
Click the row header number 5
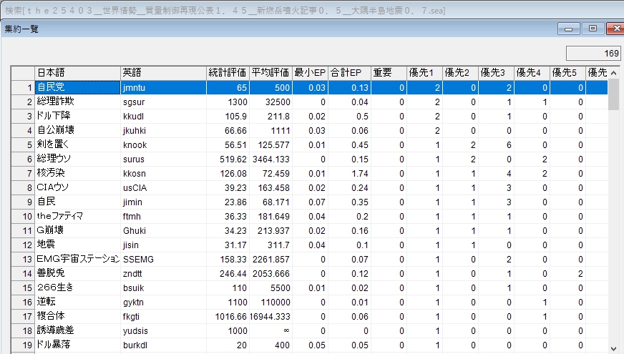point(24,144)
